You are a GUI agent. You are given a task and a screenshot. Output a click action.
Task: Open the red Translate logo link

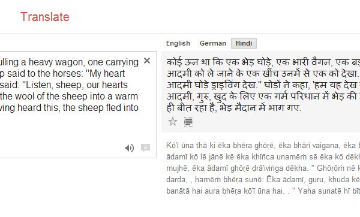click(x=45, y=17)
